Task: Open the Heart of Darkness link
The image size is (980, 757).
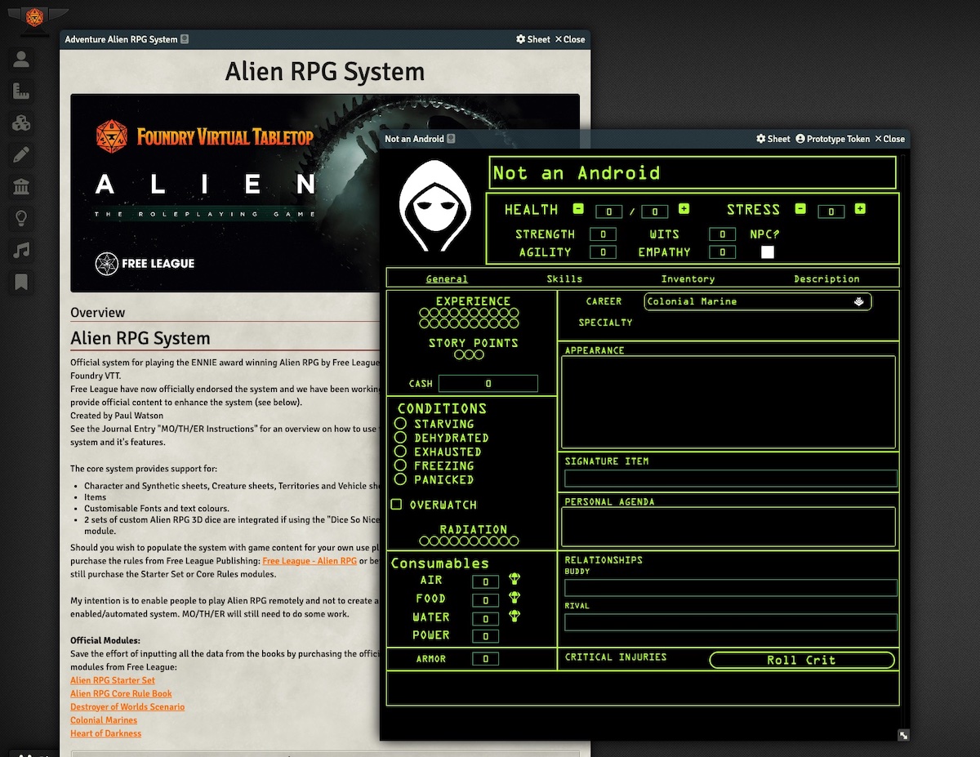Action: pos(105,733)
